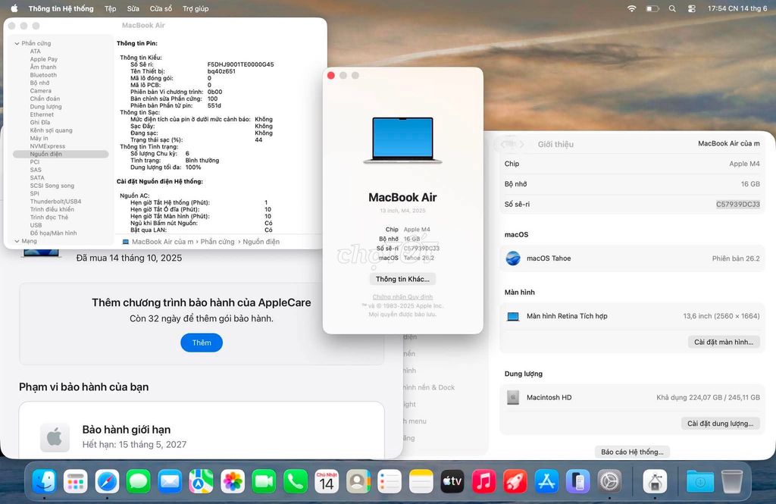The height and width of the screenshot is (504, 776).
Task: Select Bộ nhớ in hardware list
Action: pos(39,83)
